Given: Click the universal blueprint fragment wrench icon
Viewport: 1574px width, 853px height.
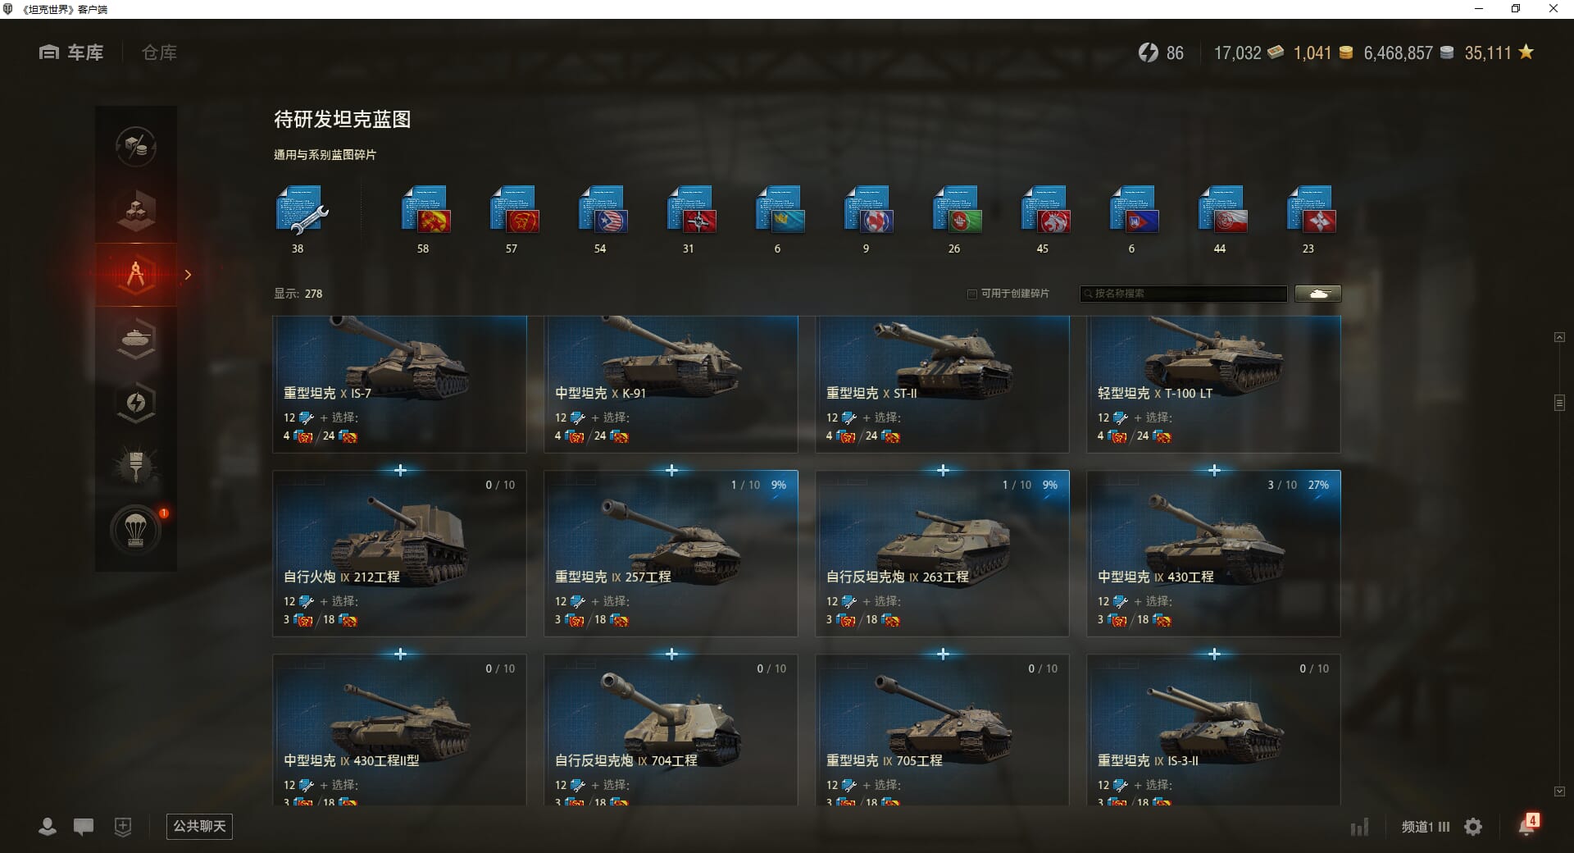Looking at the screenshot, I should pos(301,211).
